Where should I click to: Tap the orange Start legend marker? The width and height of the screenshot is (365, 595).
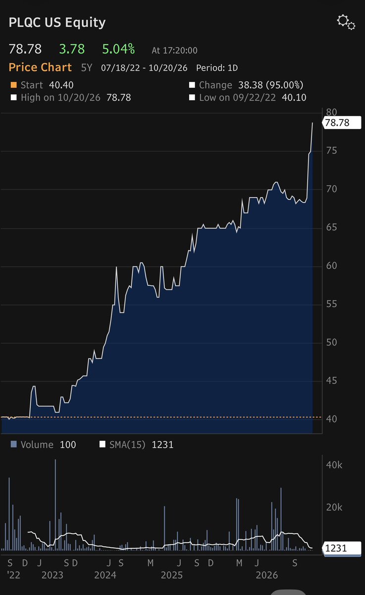13,85
